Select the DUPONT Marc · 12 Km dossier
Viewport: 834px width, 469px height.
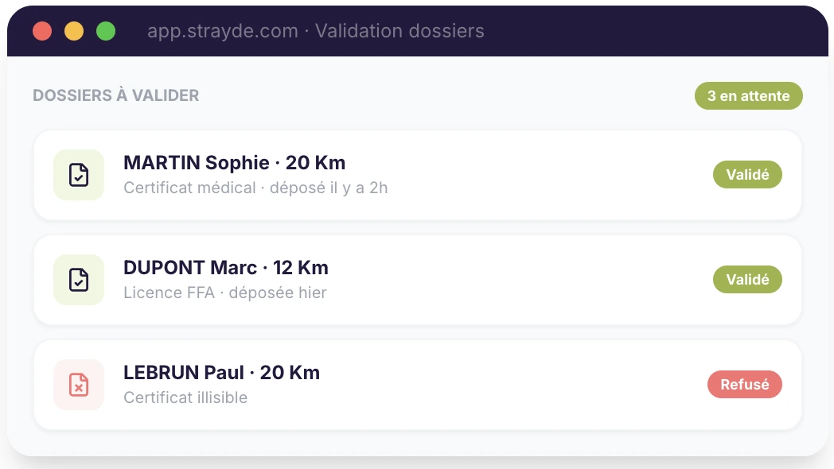click(225, 267)
